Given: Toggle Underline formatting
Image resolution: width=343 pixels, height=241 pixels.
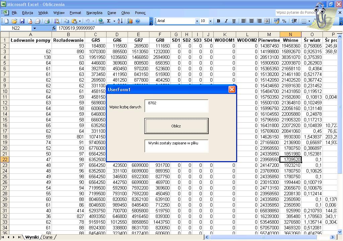Looking at the screenshot, I should pos(234,21).
